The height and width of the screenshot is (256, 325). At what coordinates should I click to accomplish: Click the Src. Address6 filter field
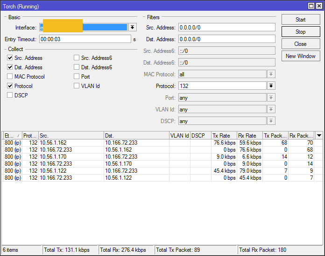(227, 51)
